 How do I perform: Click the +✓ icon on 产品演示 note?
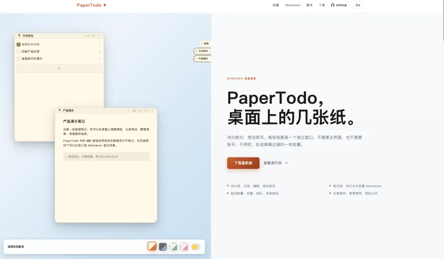pyautogui.click(x=141, y=111)
